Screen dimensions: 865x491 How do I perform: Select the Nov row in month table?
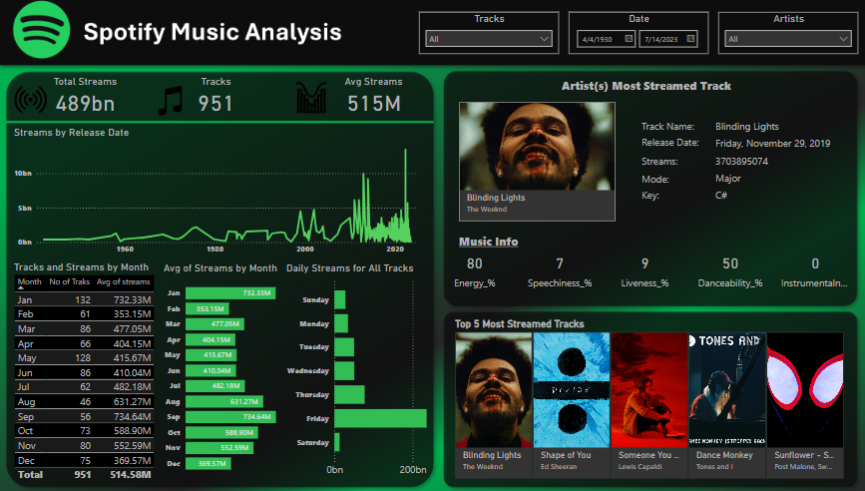point(84,445)
